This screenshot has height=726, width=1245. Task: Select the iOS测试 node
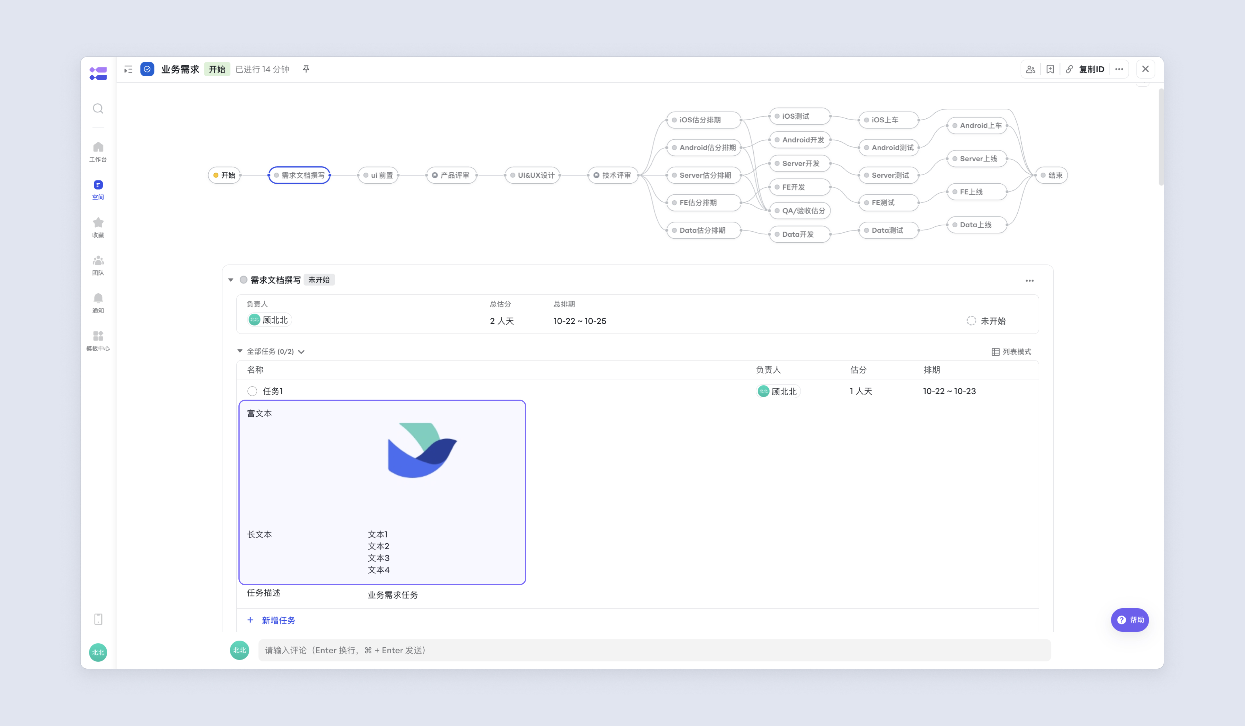click(x=799, y=116)
